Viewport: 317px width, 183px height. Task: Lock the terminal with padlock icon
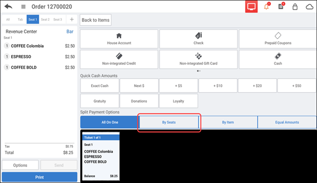[295, 7]
